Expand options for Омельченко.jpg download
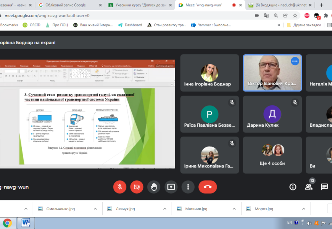The image size is (332, 229). [95, 209]
